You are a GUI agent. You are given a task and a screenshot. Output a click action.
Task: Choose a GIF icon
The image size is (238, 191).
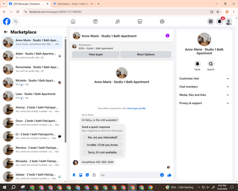coord(94,175)
